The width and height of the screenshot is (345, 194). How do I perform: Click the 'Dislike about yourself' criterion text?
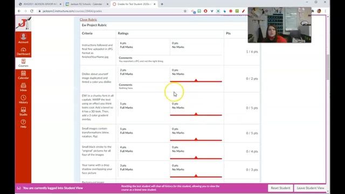96,78
